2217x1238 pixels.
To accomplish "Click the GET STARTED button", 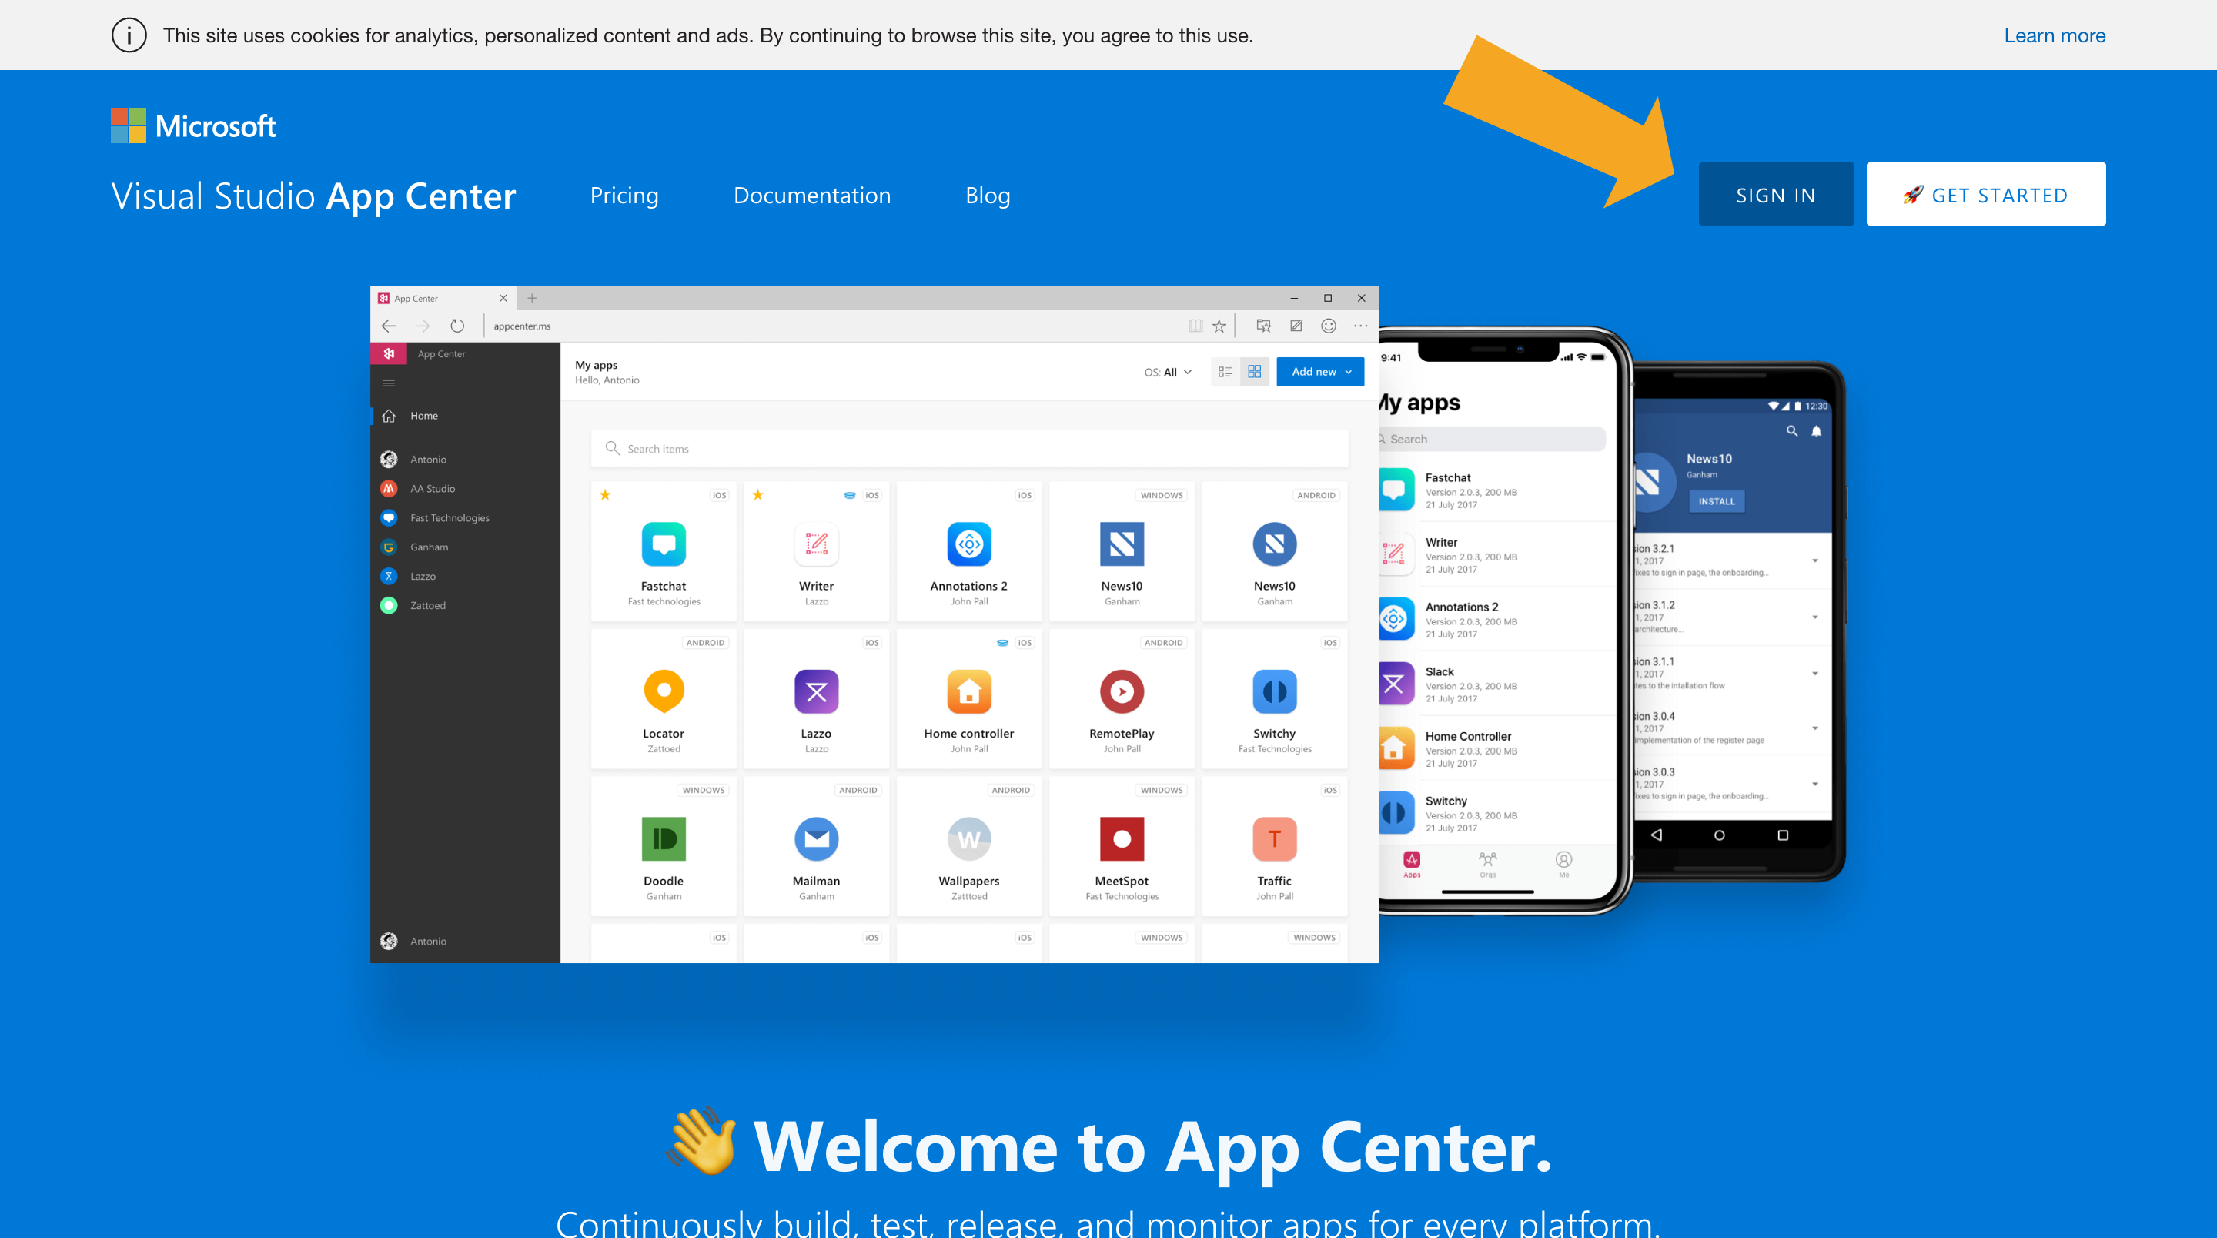I will coord(1985,193).
